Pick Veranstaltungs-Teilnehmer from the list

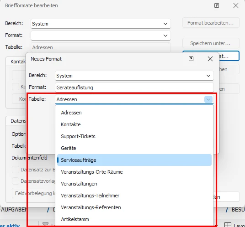click(134, 196)
